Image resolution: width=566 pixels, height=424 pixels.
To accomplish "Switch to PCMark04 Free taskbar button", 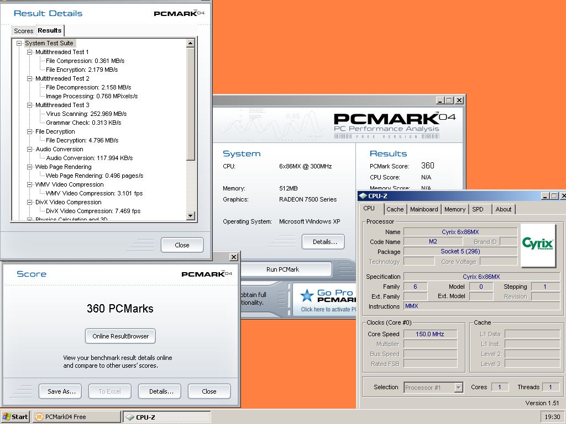I will [x=76, y=417].
